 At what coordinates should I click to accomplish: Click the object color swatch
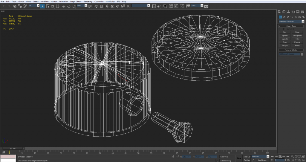point(302,54)
